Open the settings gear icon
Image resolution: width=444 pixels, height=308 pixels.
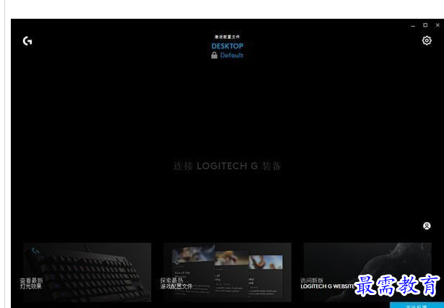click(x=427, y=40)
